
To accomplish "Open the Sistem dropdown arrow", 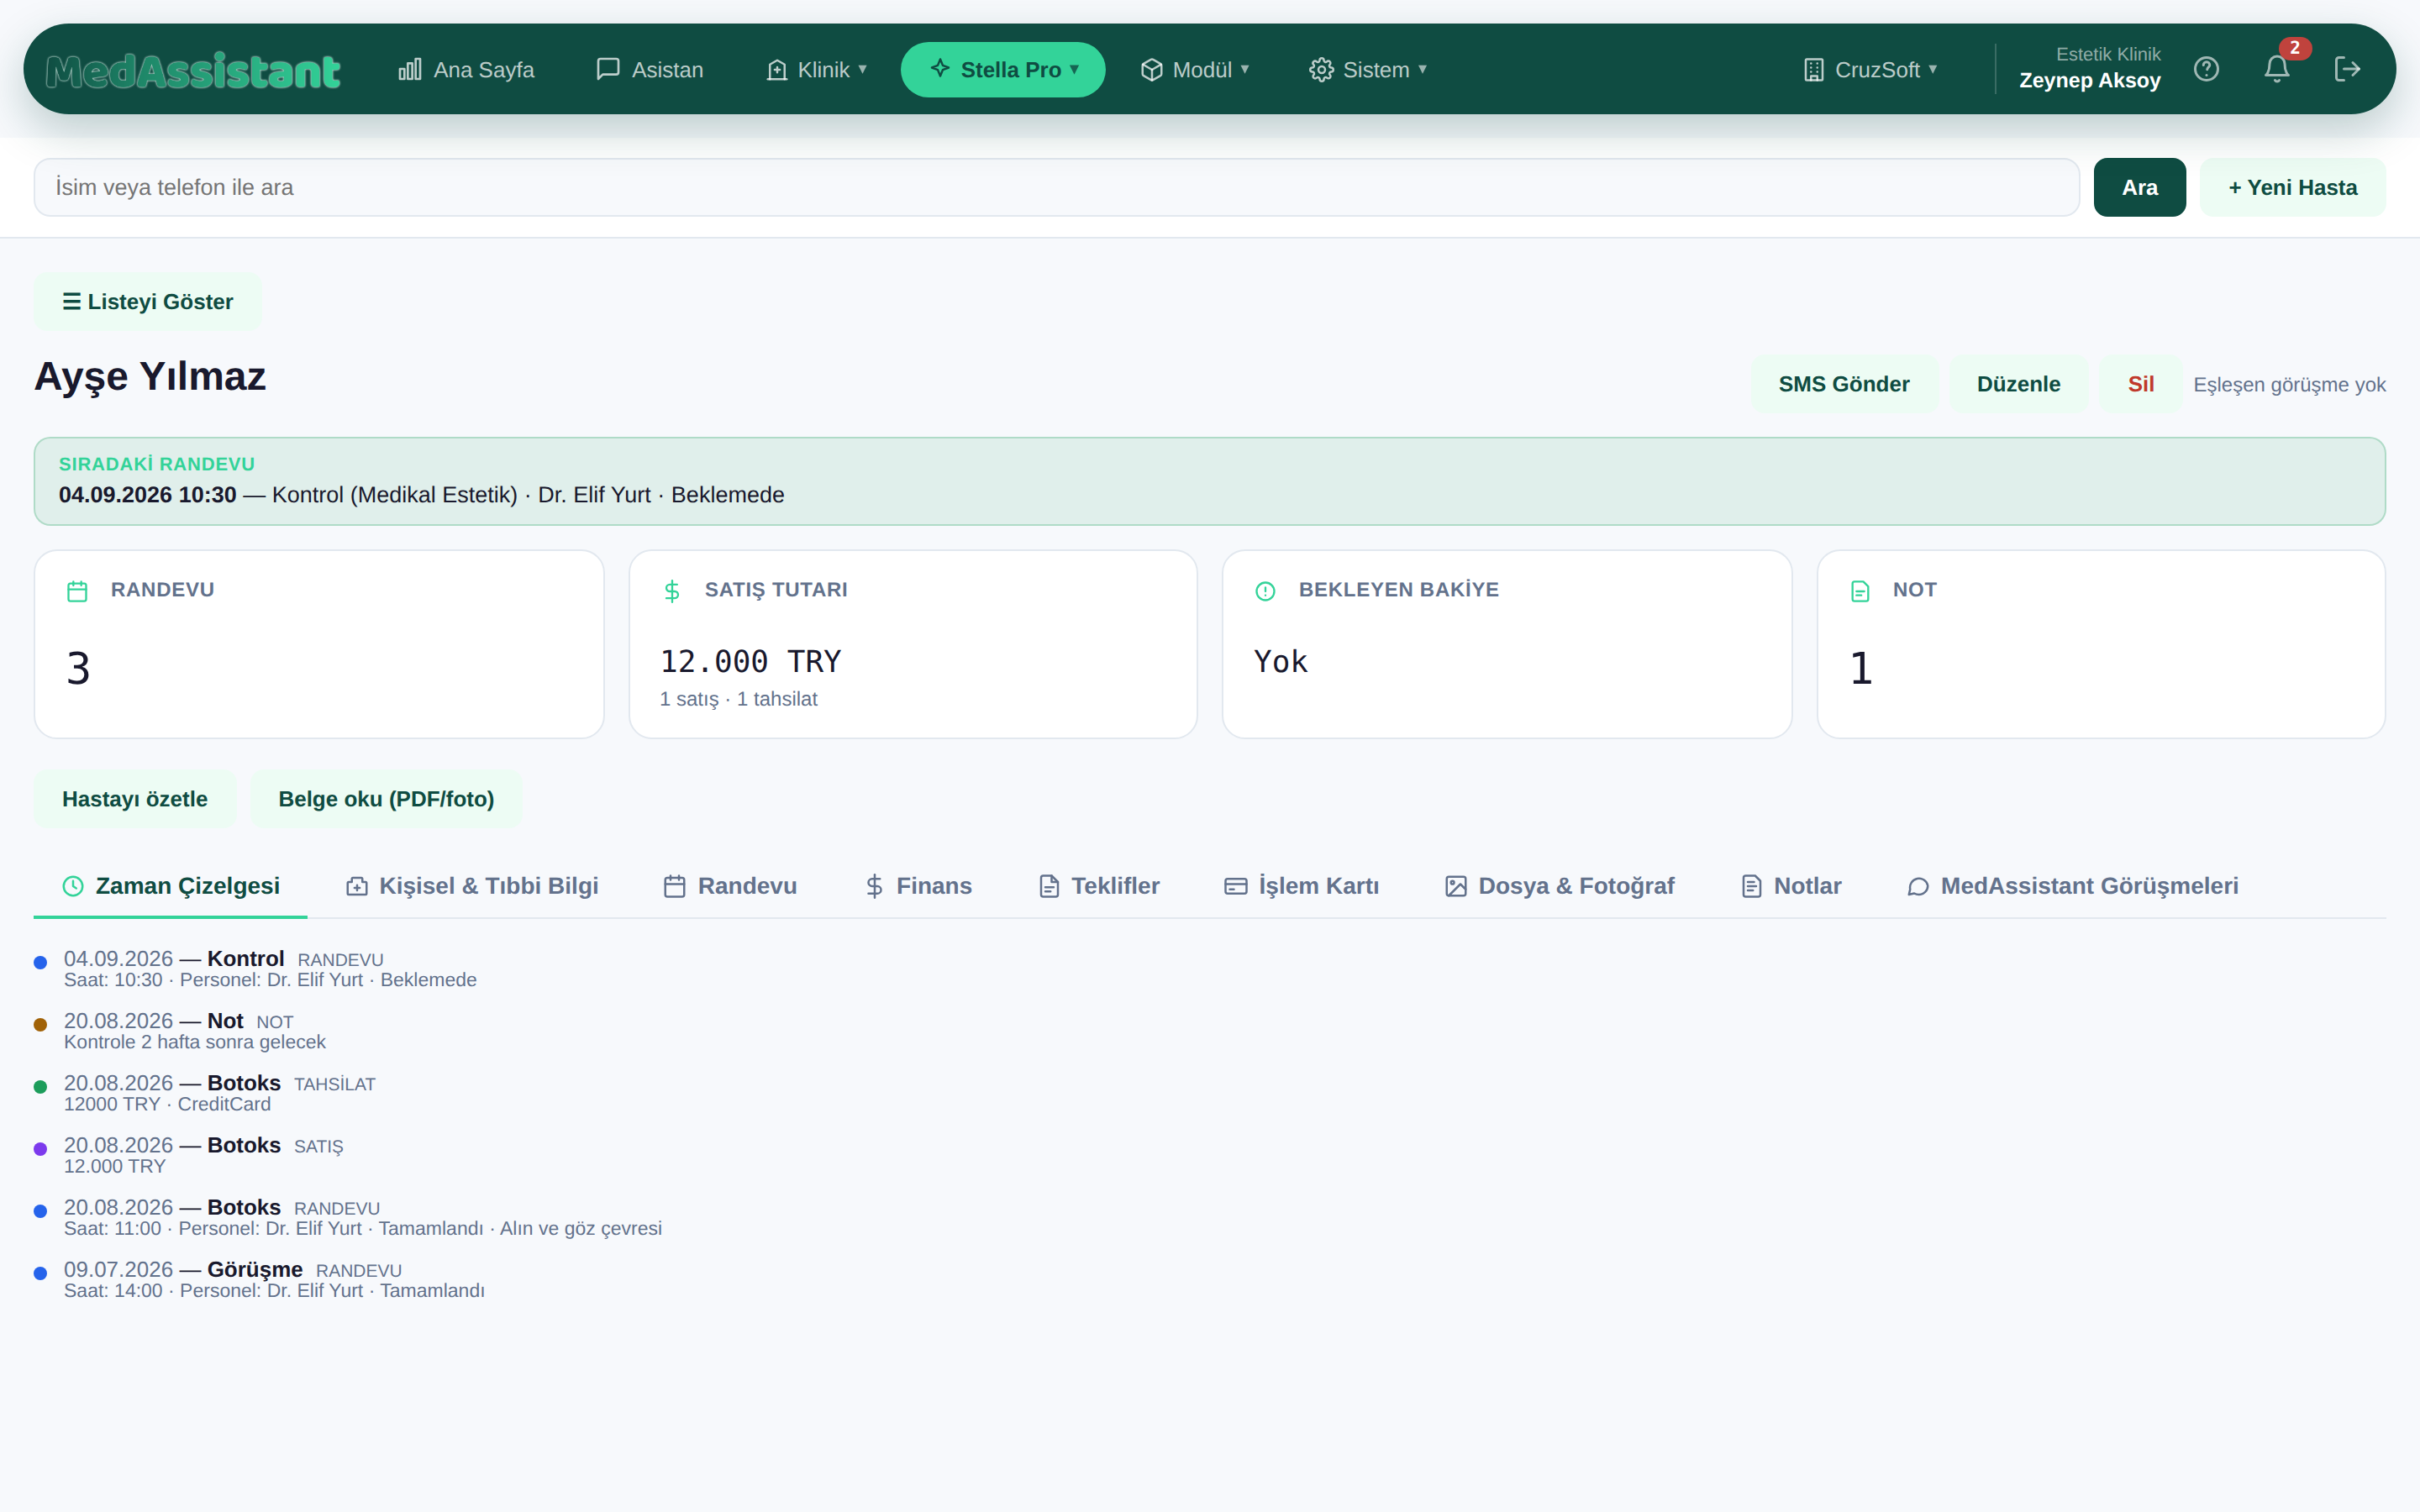I will click(1422, 69).
